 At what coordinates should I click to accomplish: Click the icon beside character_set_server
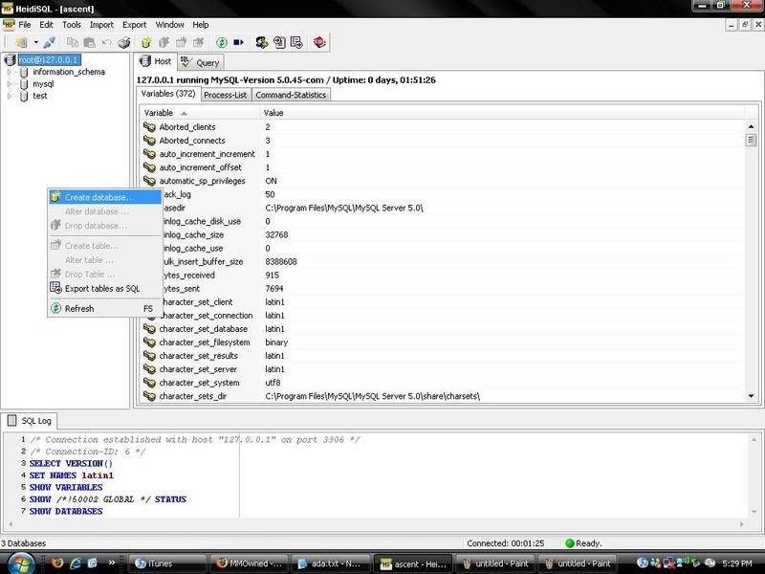click(x=149, y=369)
